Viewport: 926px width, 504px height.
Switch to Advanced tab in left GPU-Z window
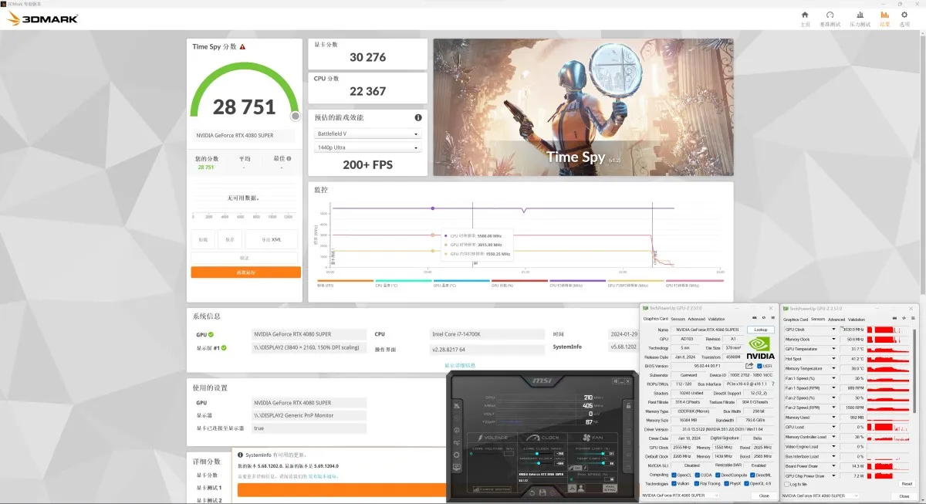696,319
